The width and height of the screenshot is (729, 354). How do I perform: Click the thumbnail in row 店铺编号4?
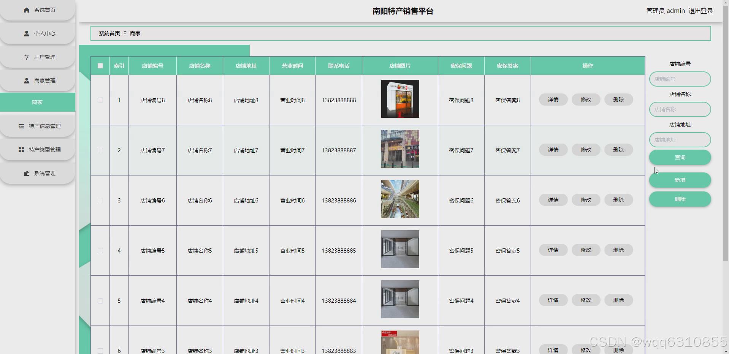point(400,299)
